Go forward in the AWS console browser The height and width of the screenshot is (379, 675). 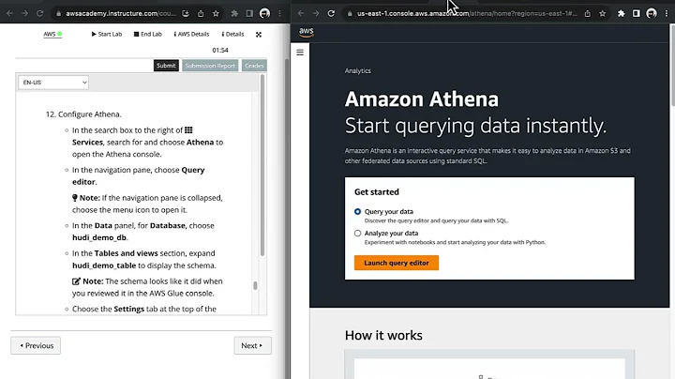click(316, 14)
